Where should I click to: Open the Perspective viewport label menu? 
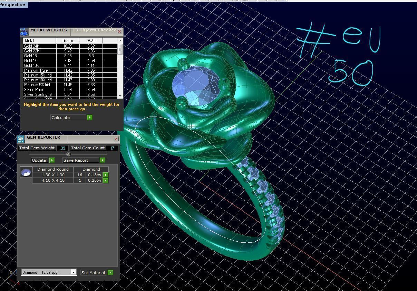(13, 4)
